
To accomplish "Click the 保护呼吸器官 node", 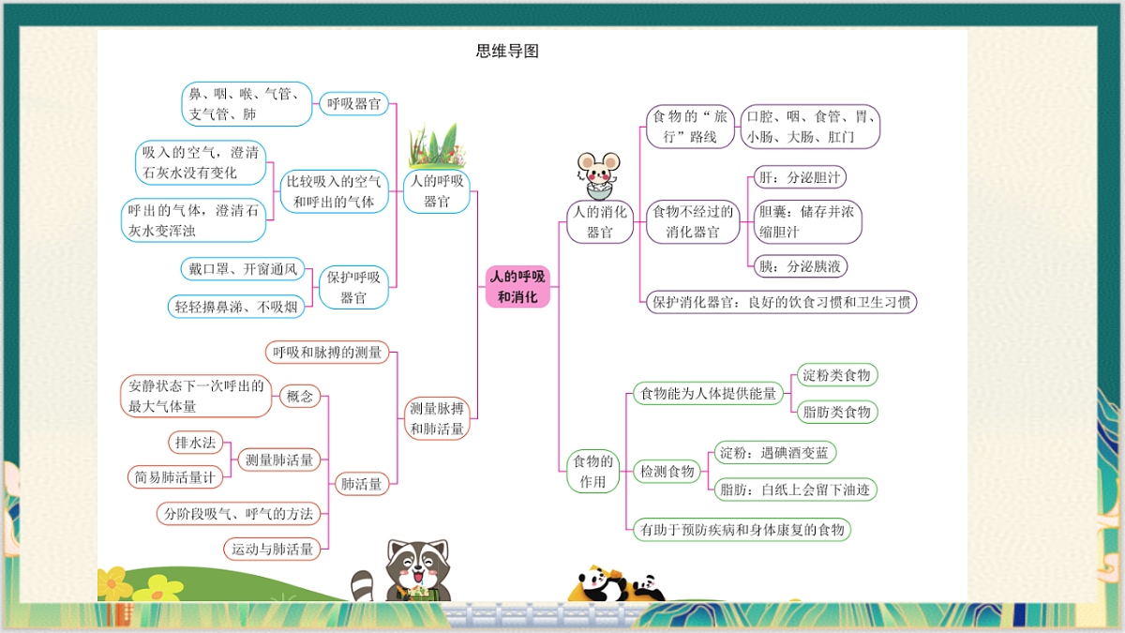I will pyautogui.click(x=354, y=286).
